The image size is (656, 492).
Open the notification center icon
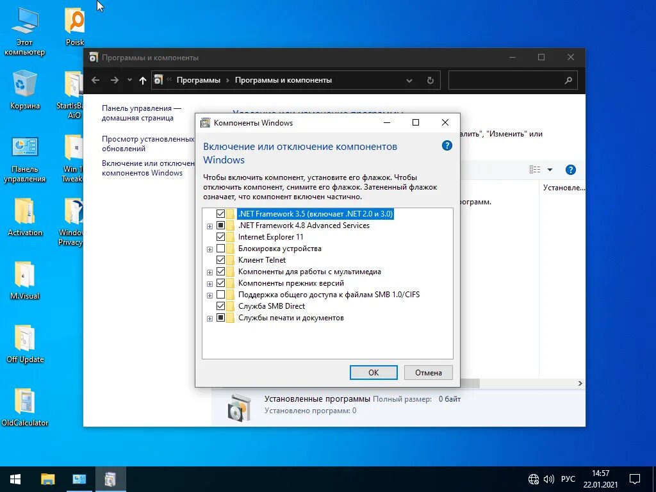pos(635,479)
